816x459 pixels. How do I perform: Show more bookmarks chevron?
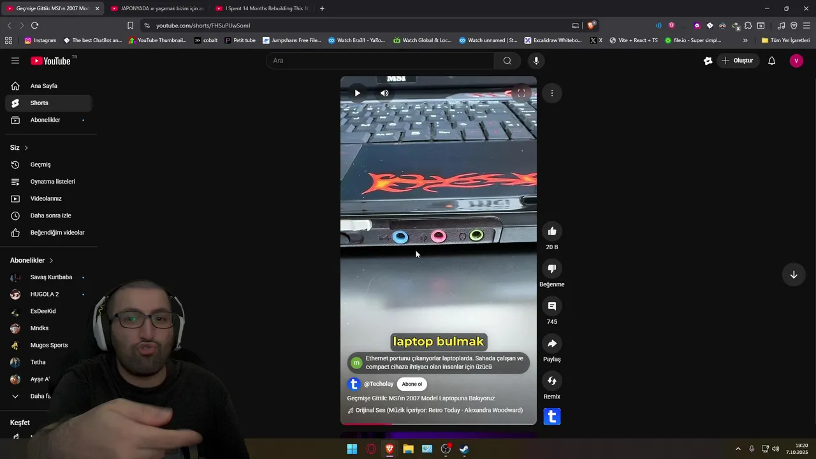click(745, 40)
